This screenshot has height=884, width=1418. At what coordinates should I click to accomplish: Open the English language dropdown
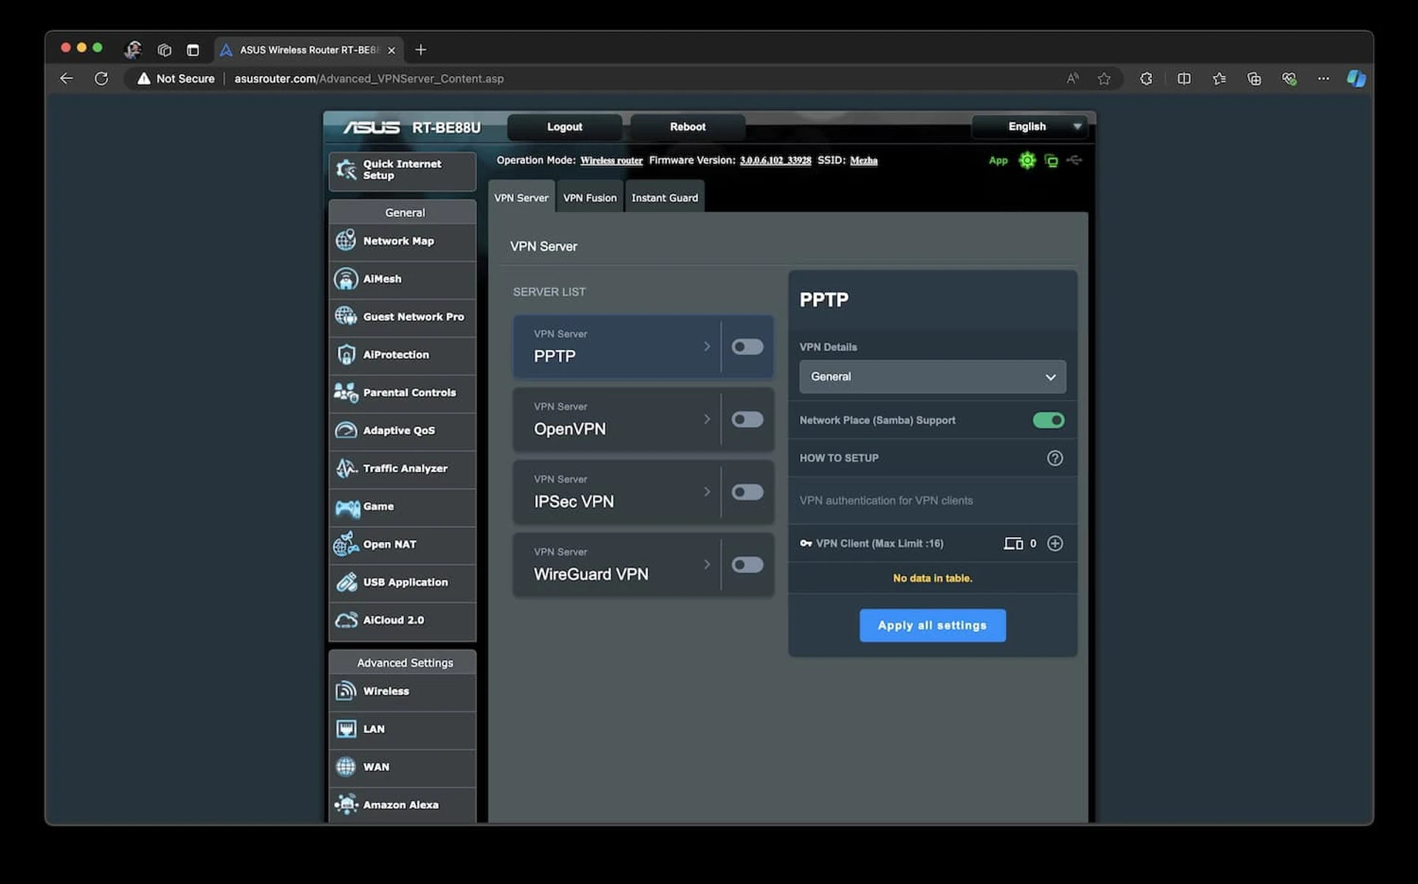pos(1031,126)
